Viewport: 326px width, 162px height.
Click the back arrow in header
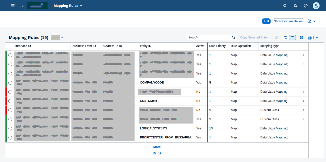pyautogui.click(x=22, y=6)
